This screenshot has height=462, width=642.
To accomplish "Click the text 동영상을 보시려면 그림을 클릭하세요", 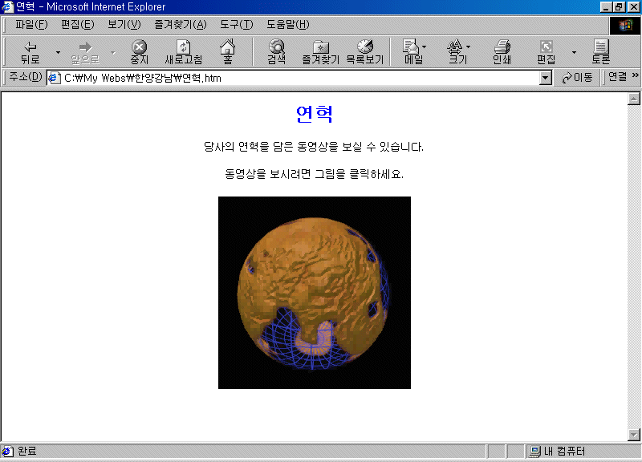I will 314,174.
